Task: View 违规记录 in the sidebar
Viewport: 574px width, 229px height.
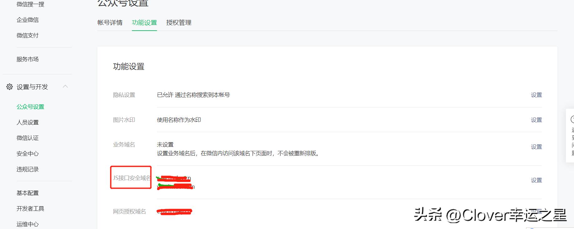Action: pyautogui.click(x=28, y=169)
